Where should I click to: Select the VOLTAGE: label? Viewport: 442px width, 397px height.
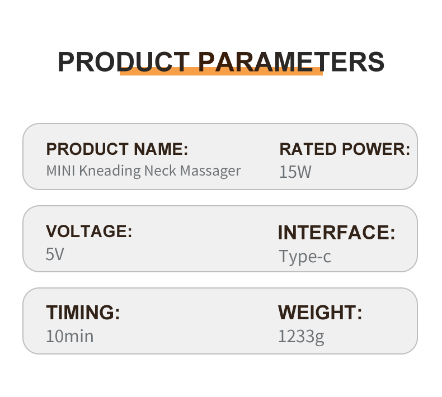tap(89, 231)
